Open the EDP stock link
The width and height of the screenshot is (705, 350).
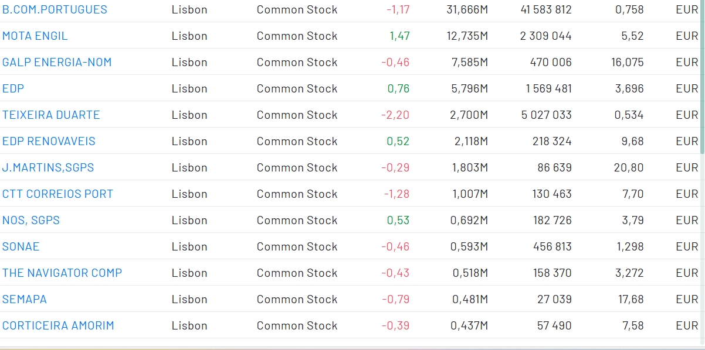[x=13, y=88]
